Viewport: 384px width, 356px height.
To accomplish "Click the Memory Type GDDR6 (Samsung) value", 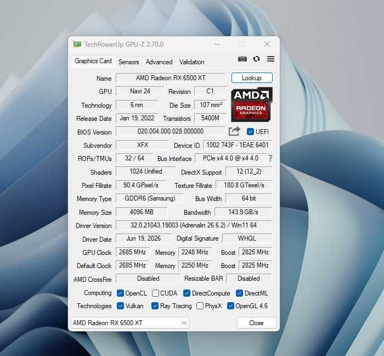I will click(x=150, y=198).
